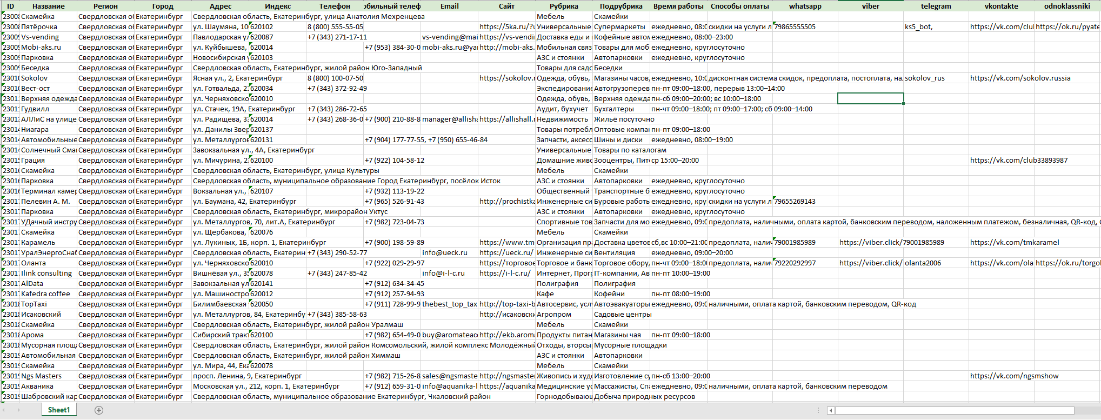Click the next sheet navigation arrow
1101x420 pixels.
(x=18, y=410)
